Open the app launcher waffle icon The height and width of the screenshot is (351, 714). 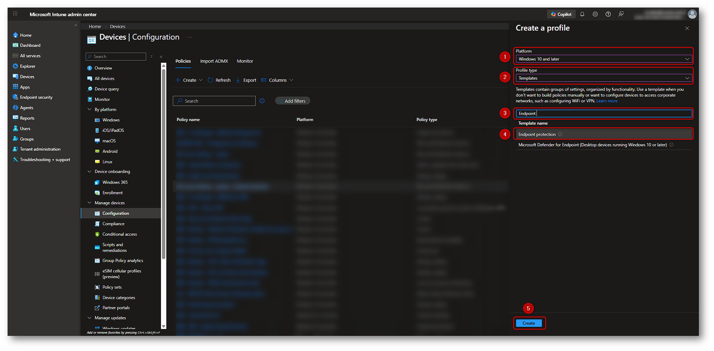[x=15, y=14]
